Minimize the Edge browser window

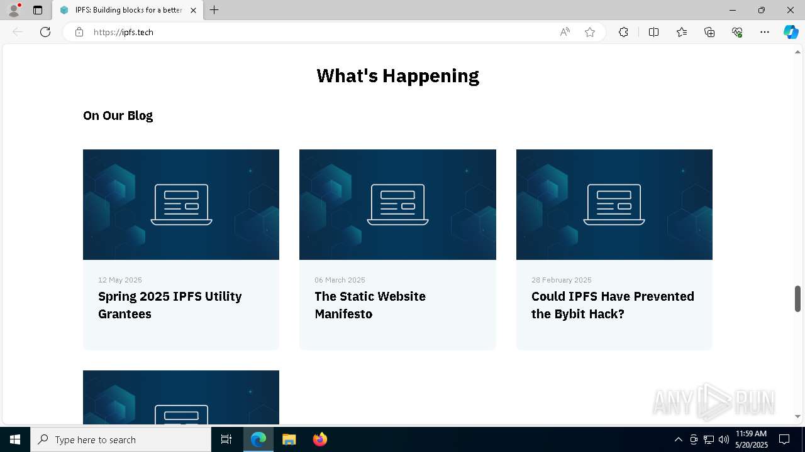pyautogui.click(x=733, y=10)
